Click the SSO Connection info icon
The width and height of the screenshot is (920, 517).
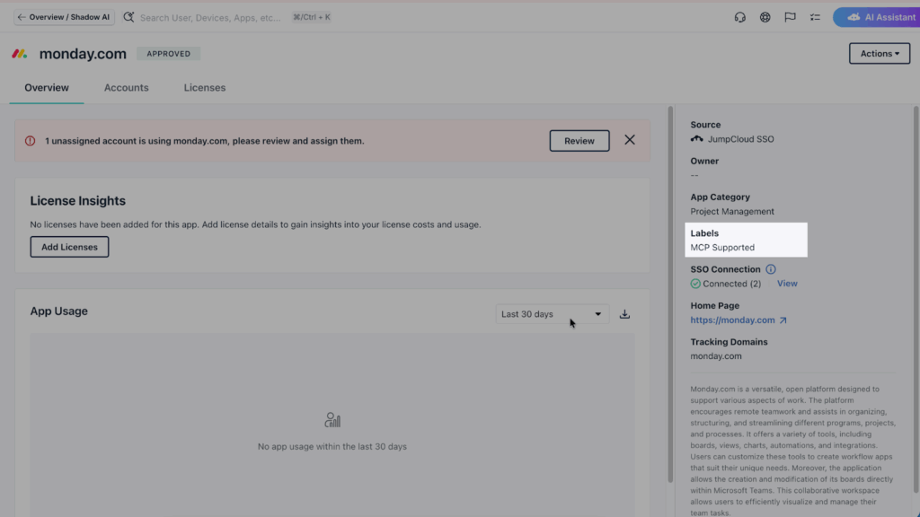(771, 269)
